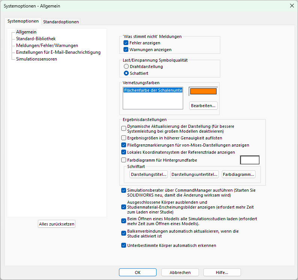Click the orange Vernetzungsfarben color swatch
The width and height of the screenshot is (298, 280).
203,91
